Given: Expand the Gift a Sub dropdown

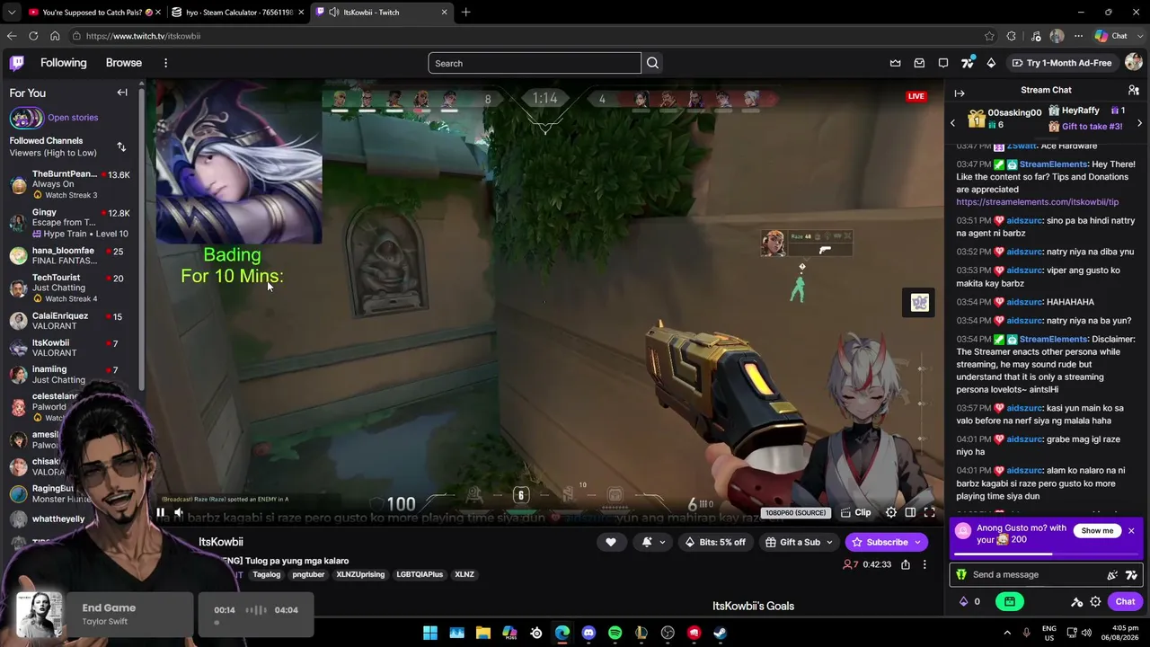Looking at the screenshot, I should (x=829, y=542).
